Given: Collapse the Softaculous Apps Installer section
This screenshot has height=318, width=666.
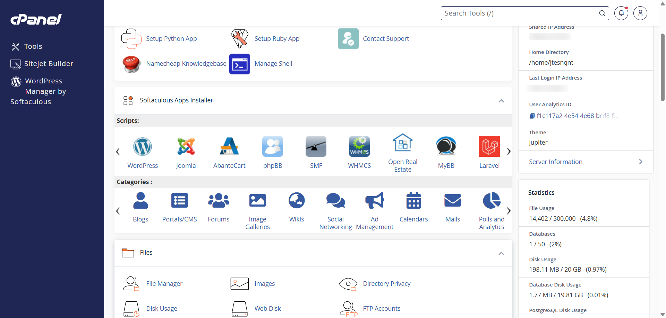Looking at the screenshot, I should [501, 101].
